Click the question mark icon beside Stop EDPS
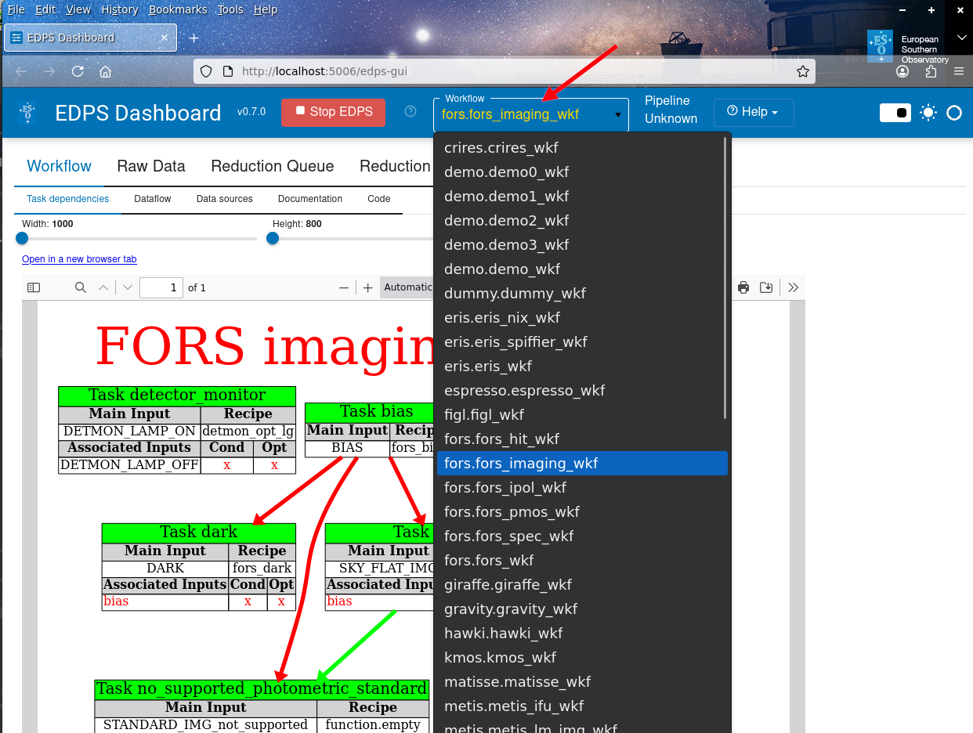Screen dimensions: 973x733 (x=410, y=111)
